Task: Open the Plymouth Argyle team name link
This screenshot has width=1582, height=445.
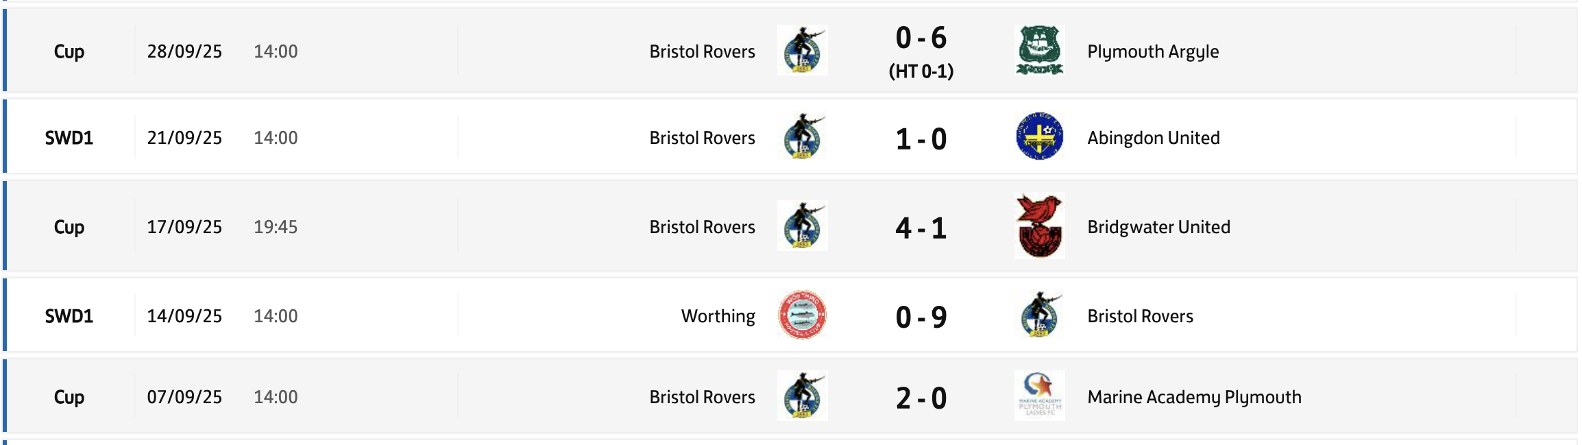Action: pos(1153,51)
